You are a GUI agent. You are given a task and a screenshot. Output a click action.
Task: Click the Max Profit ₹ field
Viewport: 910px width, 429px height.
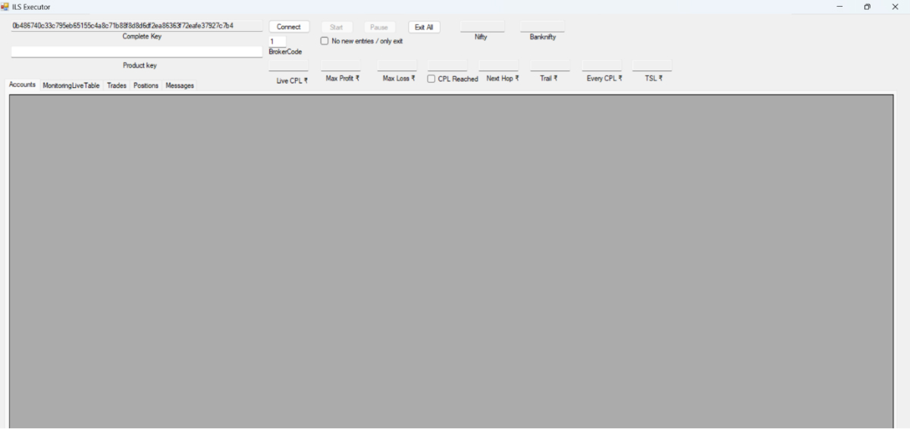(340, 65)
